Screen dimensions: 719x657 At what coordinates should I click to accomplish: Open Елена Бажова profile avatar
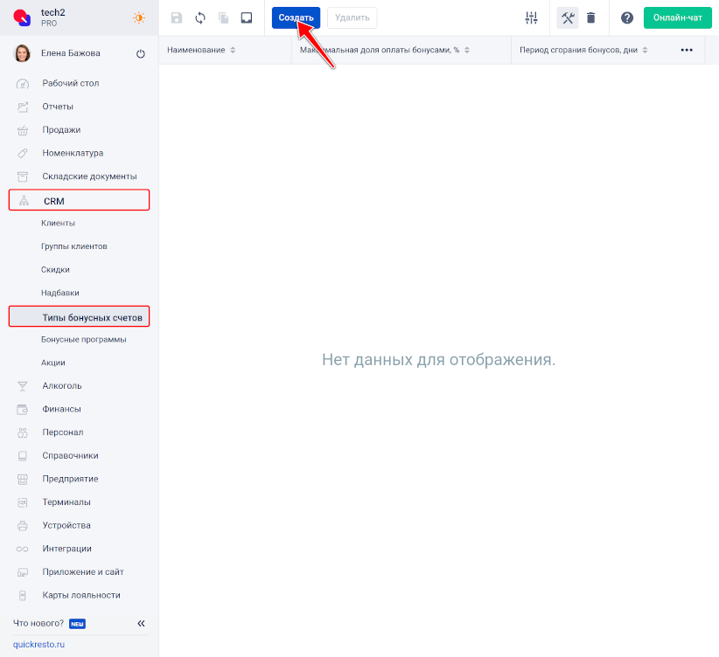(x=23, y=53)
